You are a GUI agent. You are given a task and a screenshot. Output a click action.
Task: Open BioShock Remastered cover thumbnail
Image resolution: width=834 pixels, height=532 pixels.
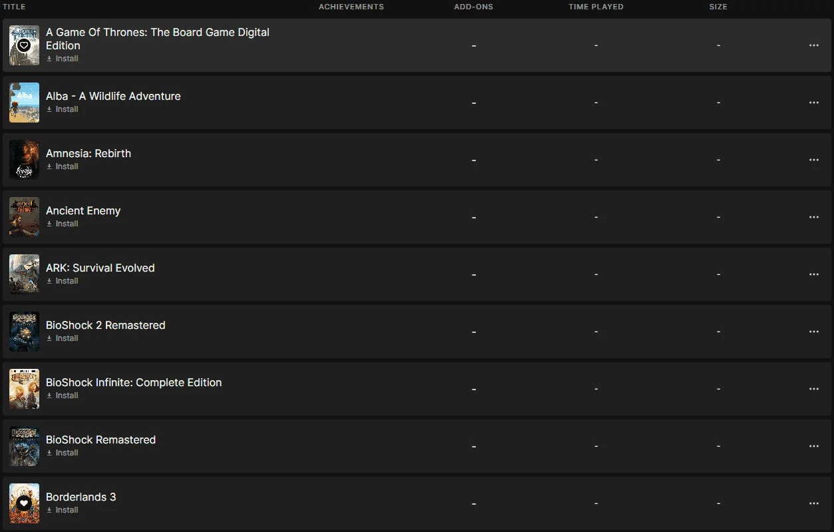pos(24,446)
